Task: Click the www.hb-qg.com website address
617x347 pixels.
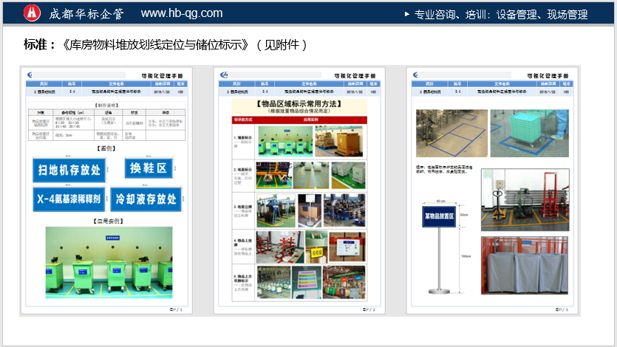Action: pyautogui.click(x=181, y=13)
